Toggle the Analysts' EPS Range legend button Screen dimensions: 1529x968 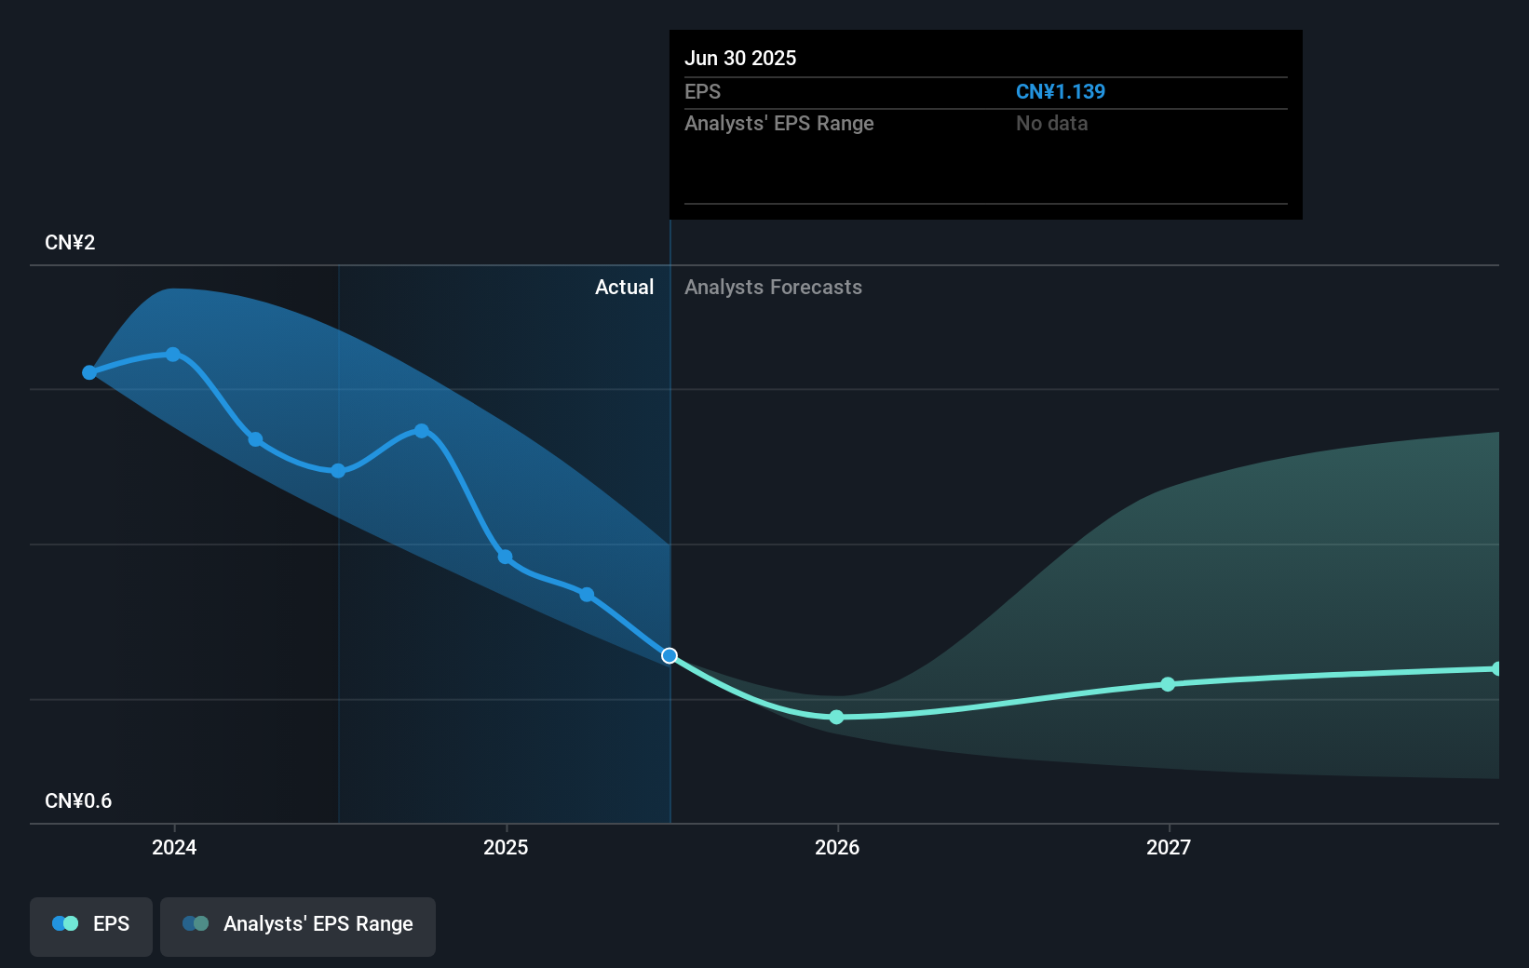(x=298, y=926)
